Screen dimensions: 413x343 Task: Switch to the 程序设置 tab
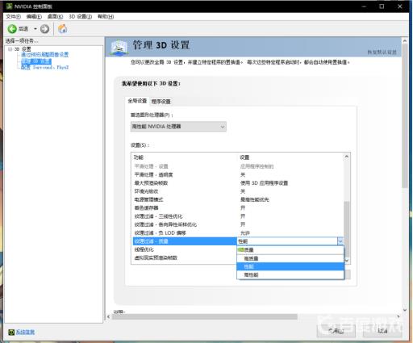(161, 102)
